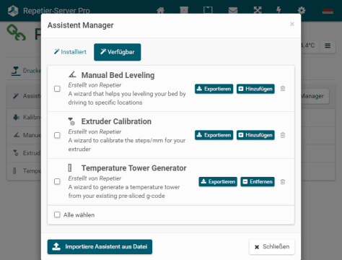The height and width of the screenshot is (260, 342).
Task: Open the hamburger menu near temperature
Action: pyautogui.click(x=328, y=45)
